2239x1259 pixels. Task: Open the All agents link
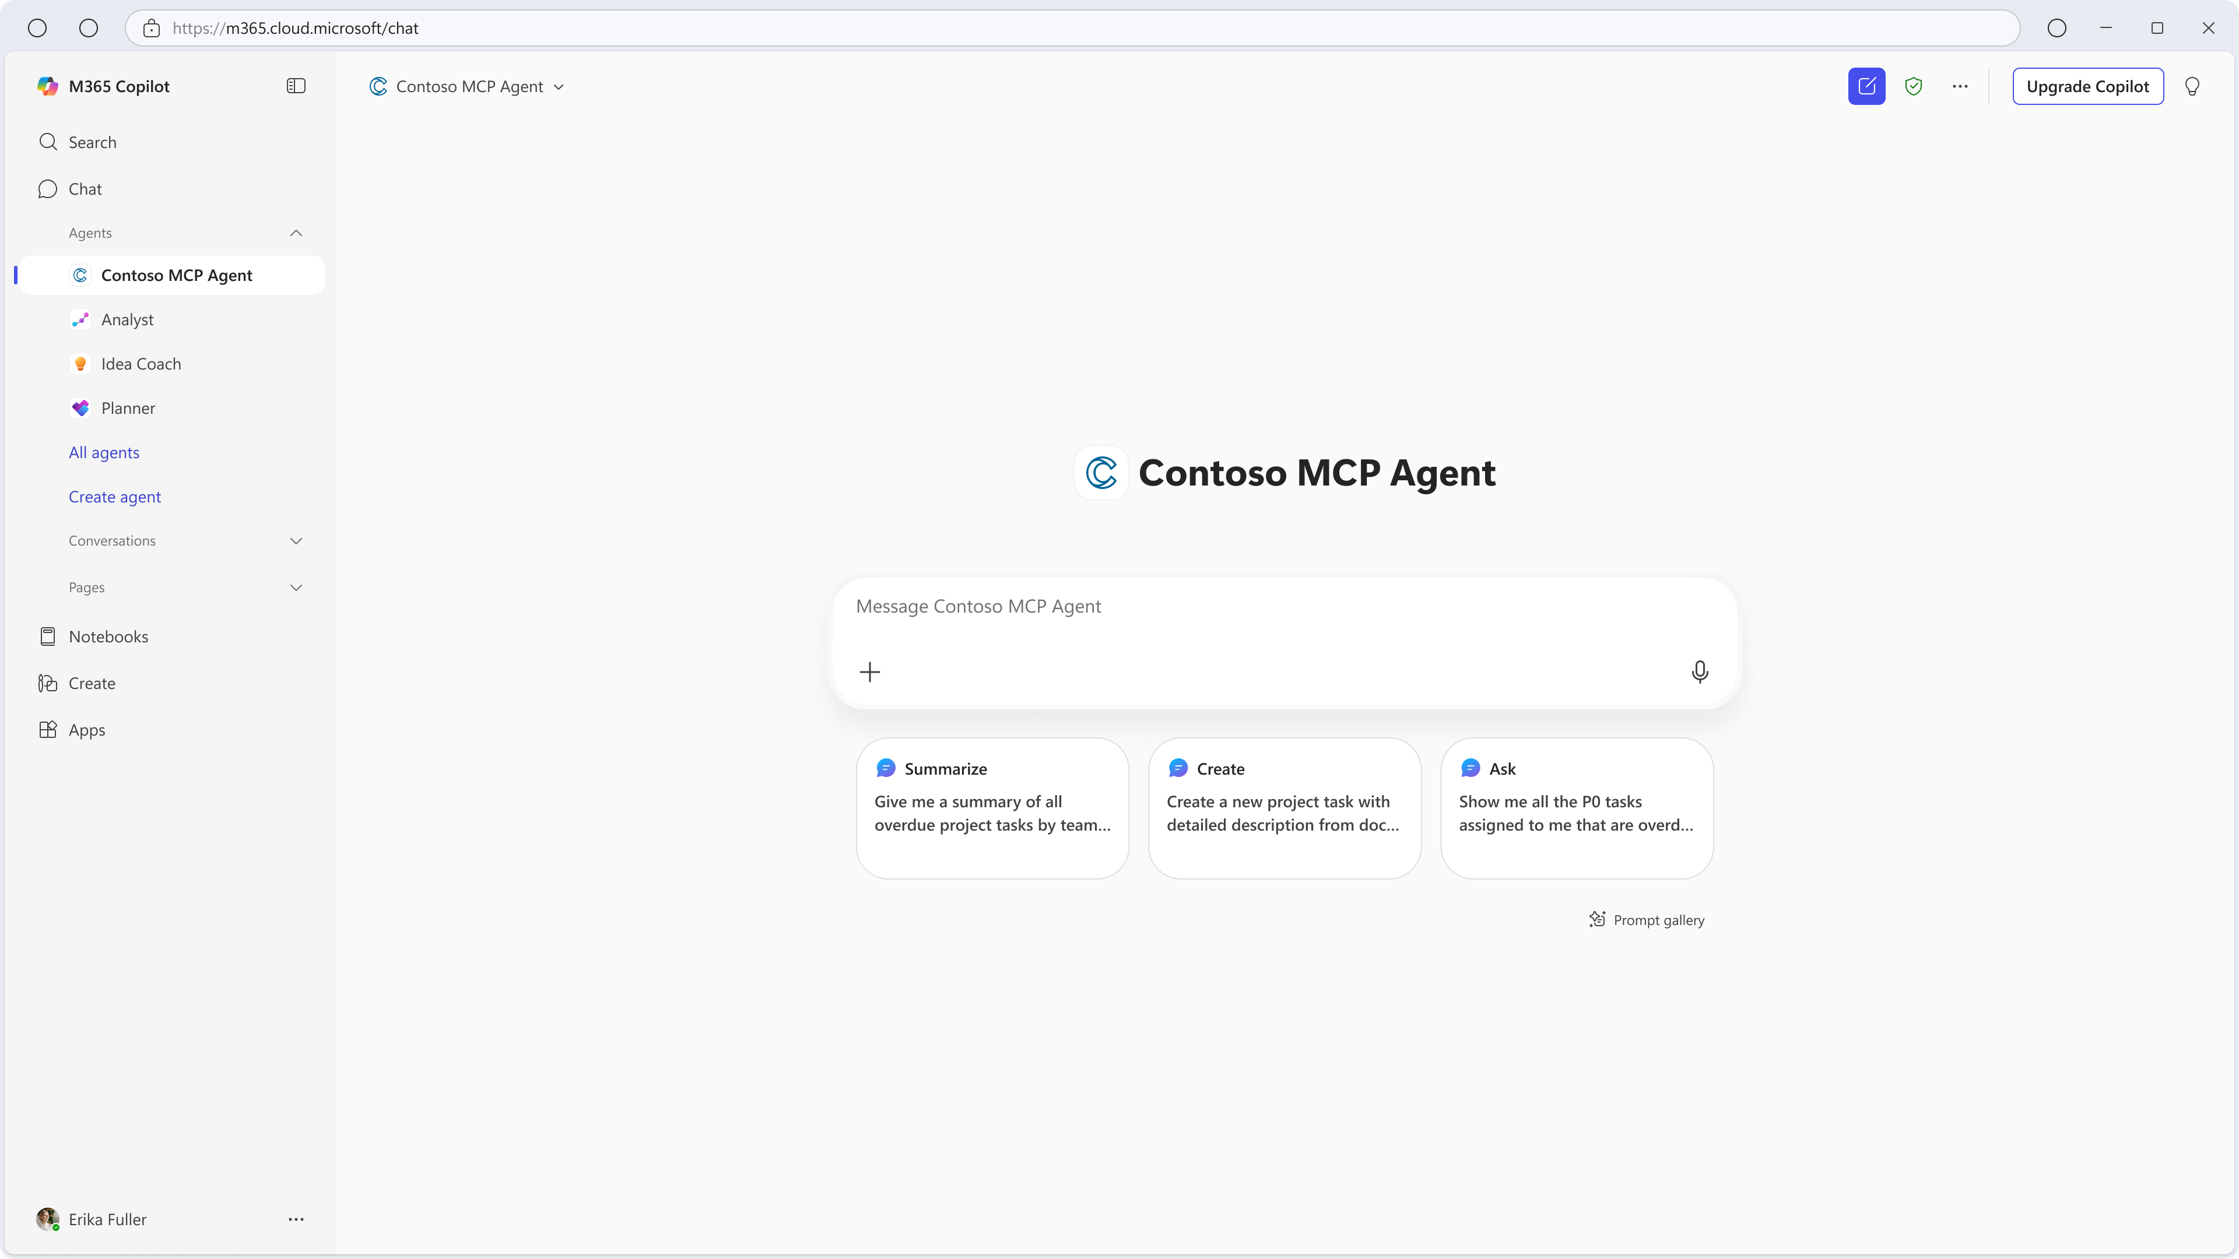click(x=103, y=453)
